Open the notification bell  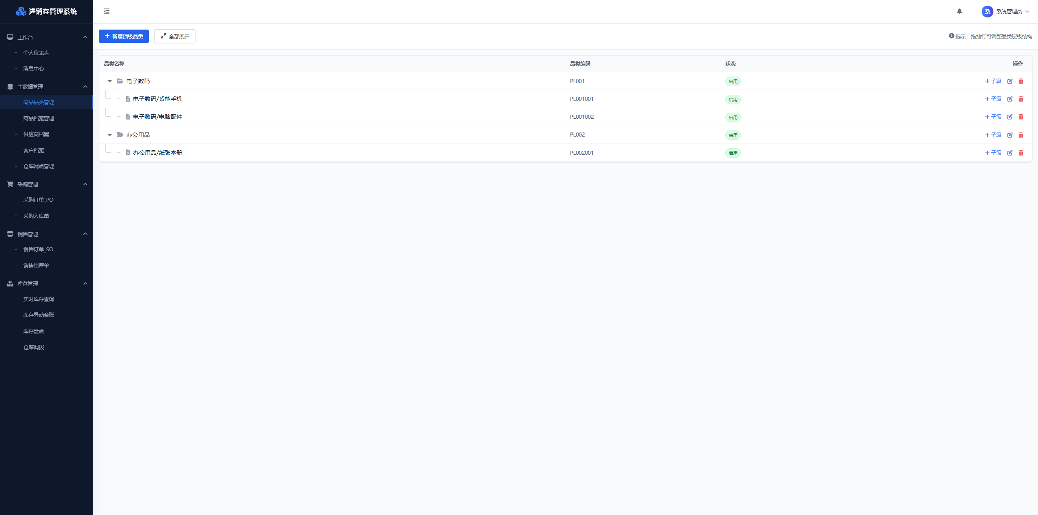click(959, 11)
